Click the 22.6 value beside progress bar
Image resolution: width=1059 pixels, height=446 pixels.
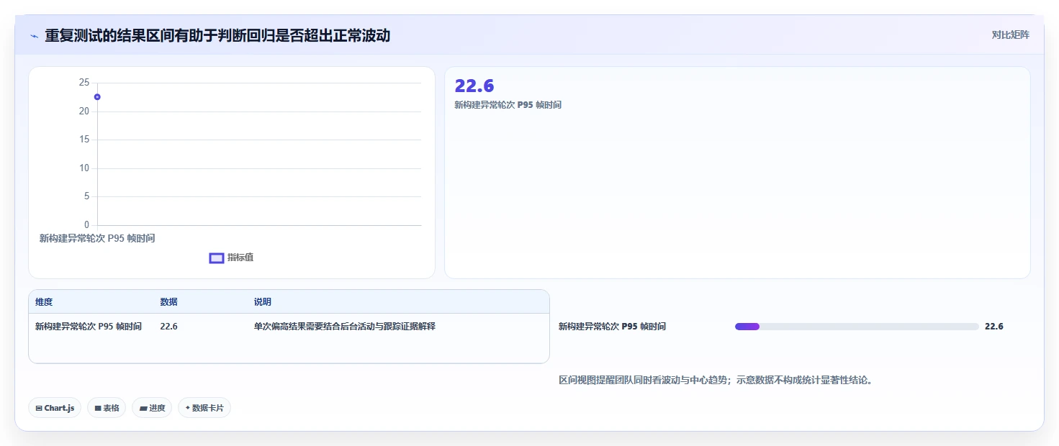point(994,327)
